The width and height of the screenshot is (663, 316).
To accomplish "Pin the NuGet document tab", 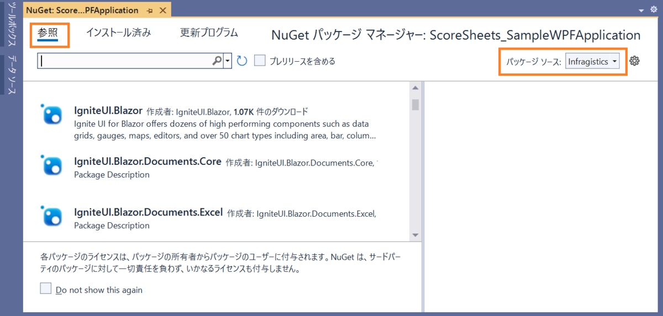I will point(150,10).
